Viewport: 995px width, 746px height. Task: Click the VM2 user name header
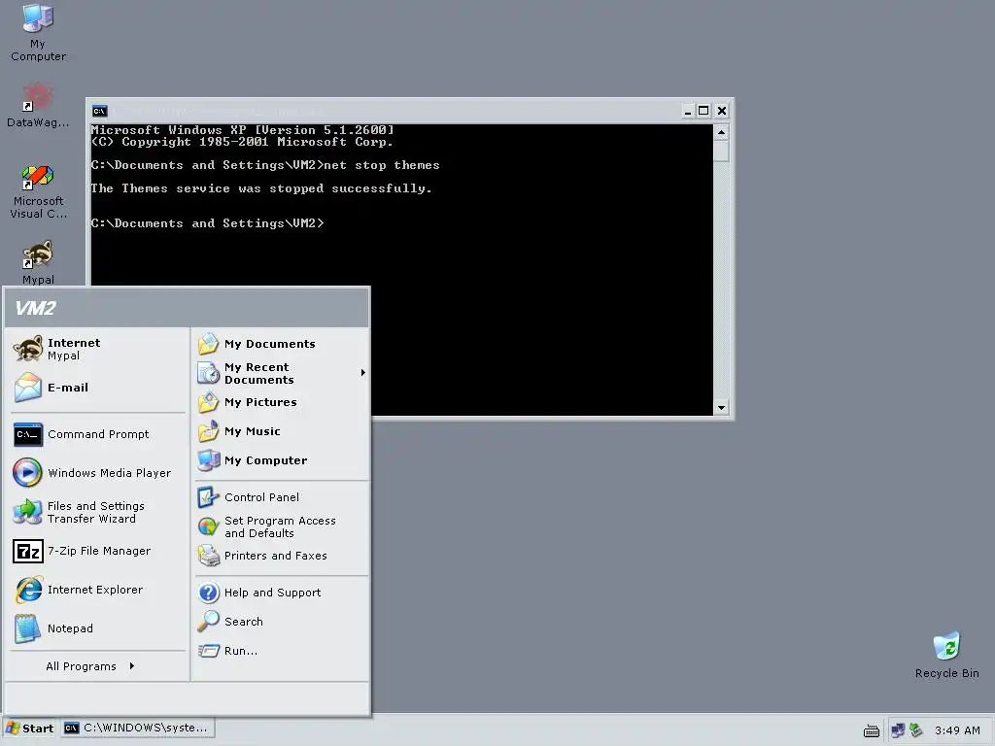tap(36, 308)
